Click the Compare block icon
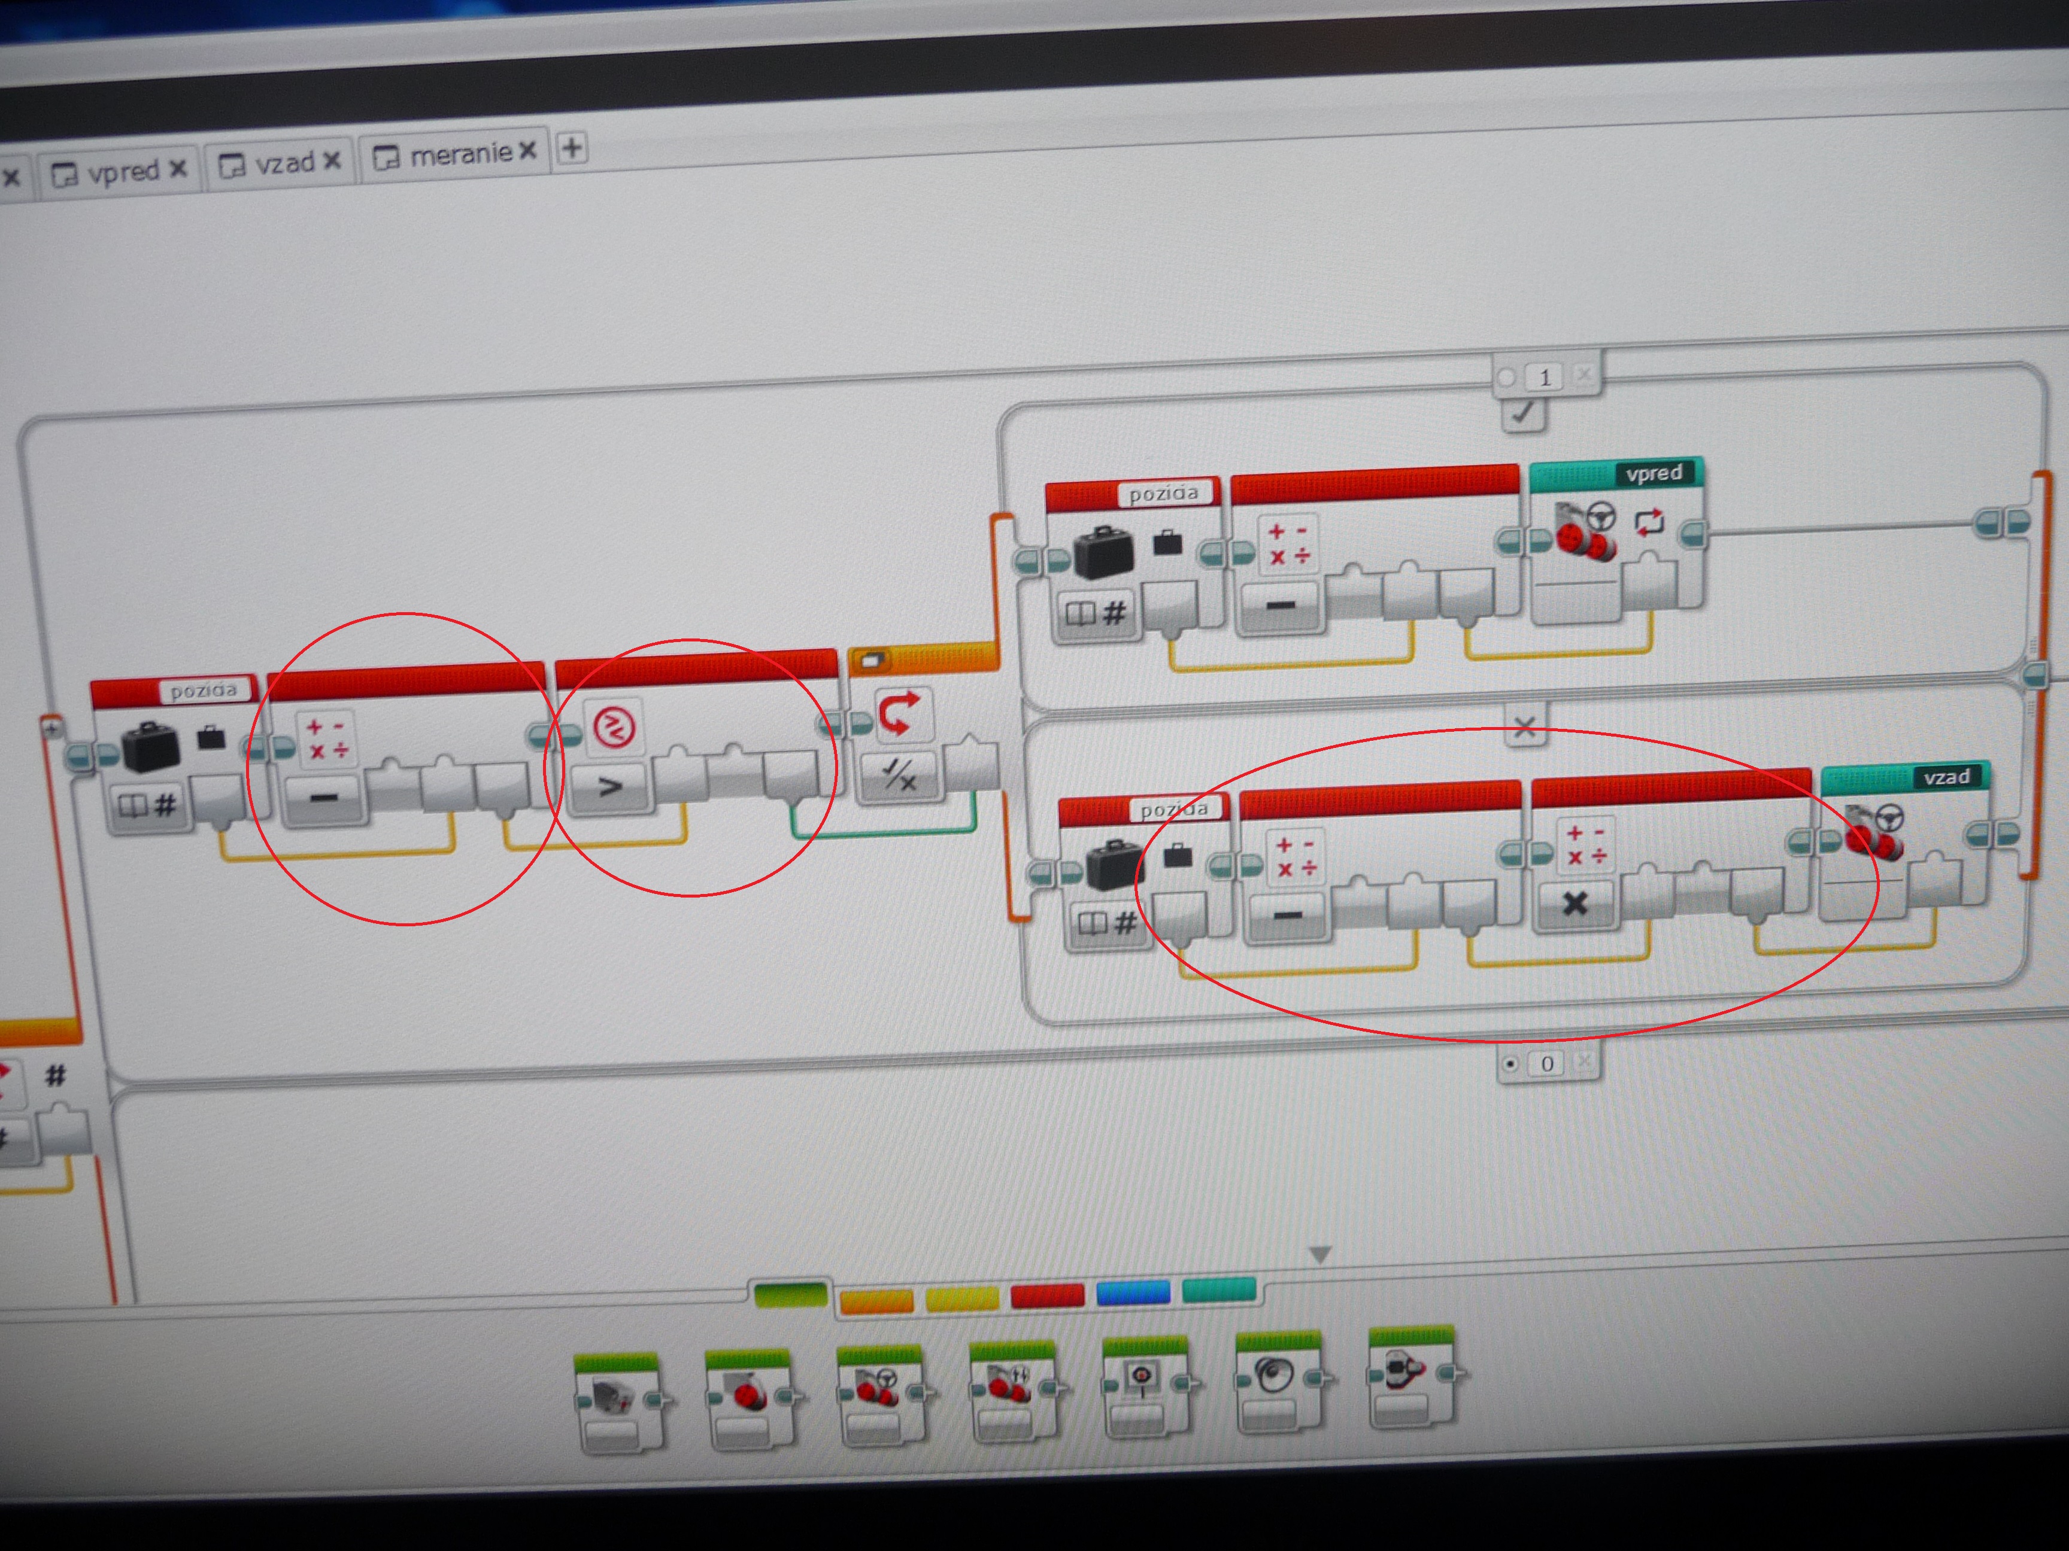Screen dimensions: 2069x1551 (x=614, y=726)
